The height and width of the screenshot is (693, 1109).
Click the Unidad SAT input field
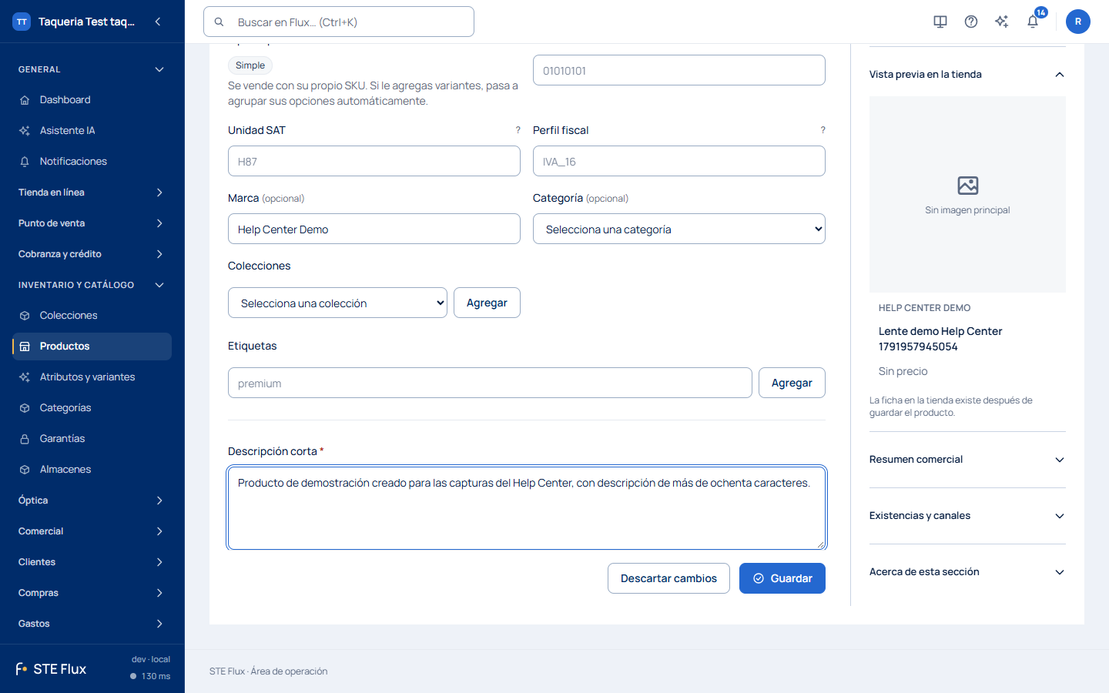(x=374, y=161)
